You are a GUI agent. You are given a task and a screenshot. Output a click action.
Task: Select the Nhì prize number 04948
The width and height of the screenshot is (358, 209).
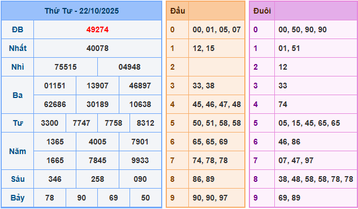130,67
